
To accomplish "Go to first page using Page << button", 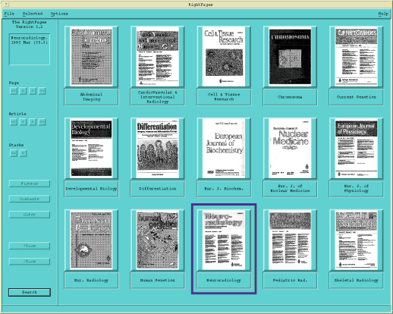I will tap(14, 91).
